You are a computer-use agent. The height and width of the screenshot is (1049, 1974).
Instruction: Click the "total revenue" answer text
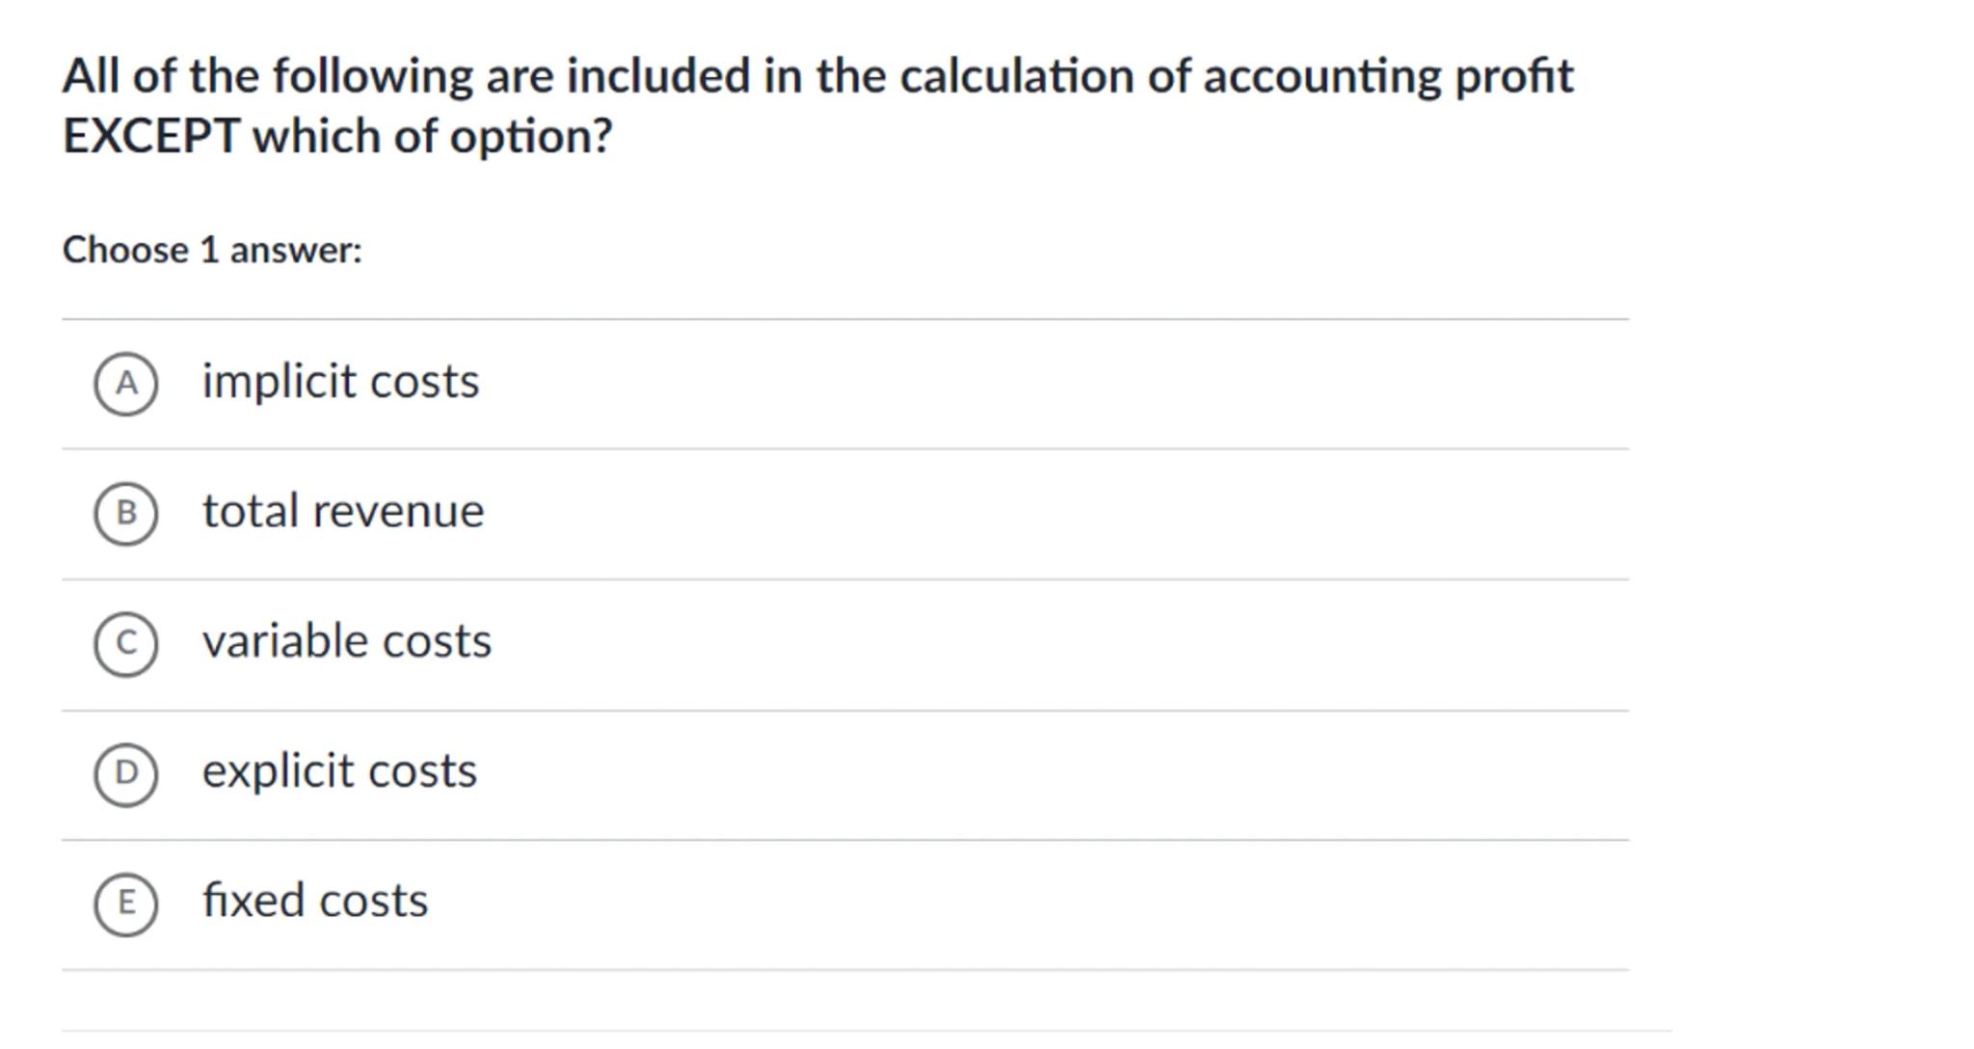(342, 511)
